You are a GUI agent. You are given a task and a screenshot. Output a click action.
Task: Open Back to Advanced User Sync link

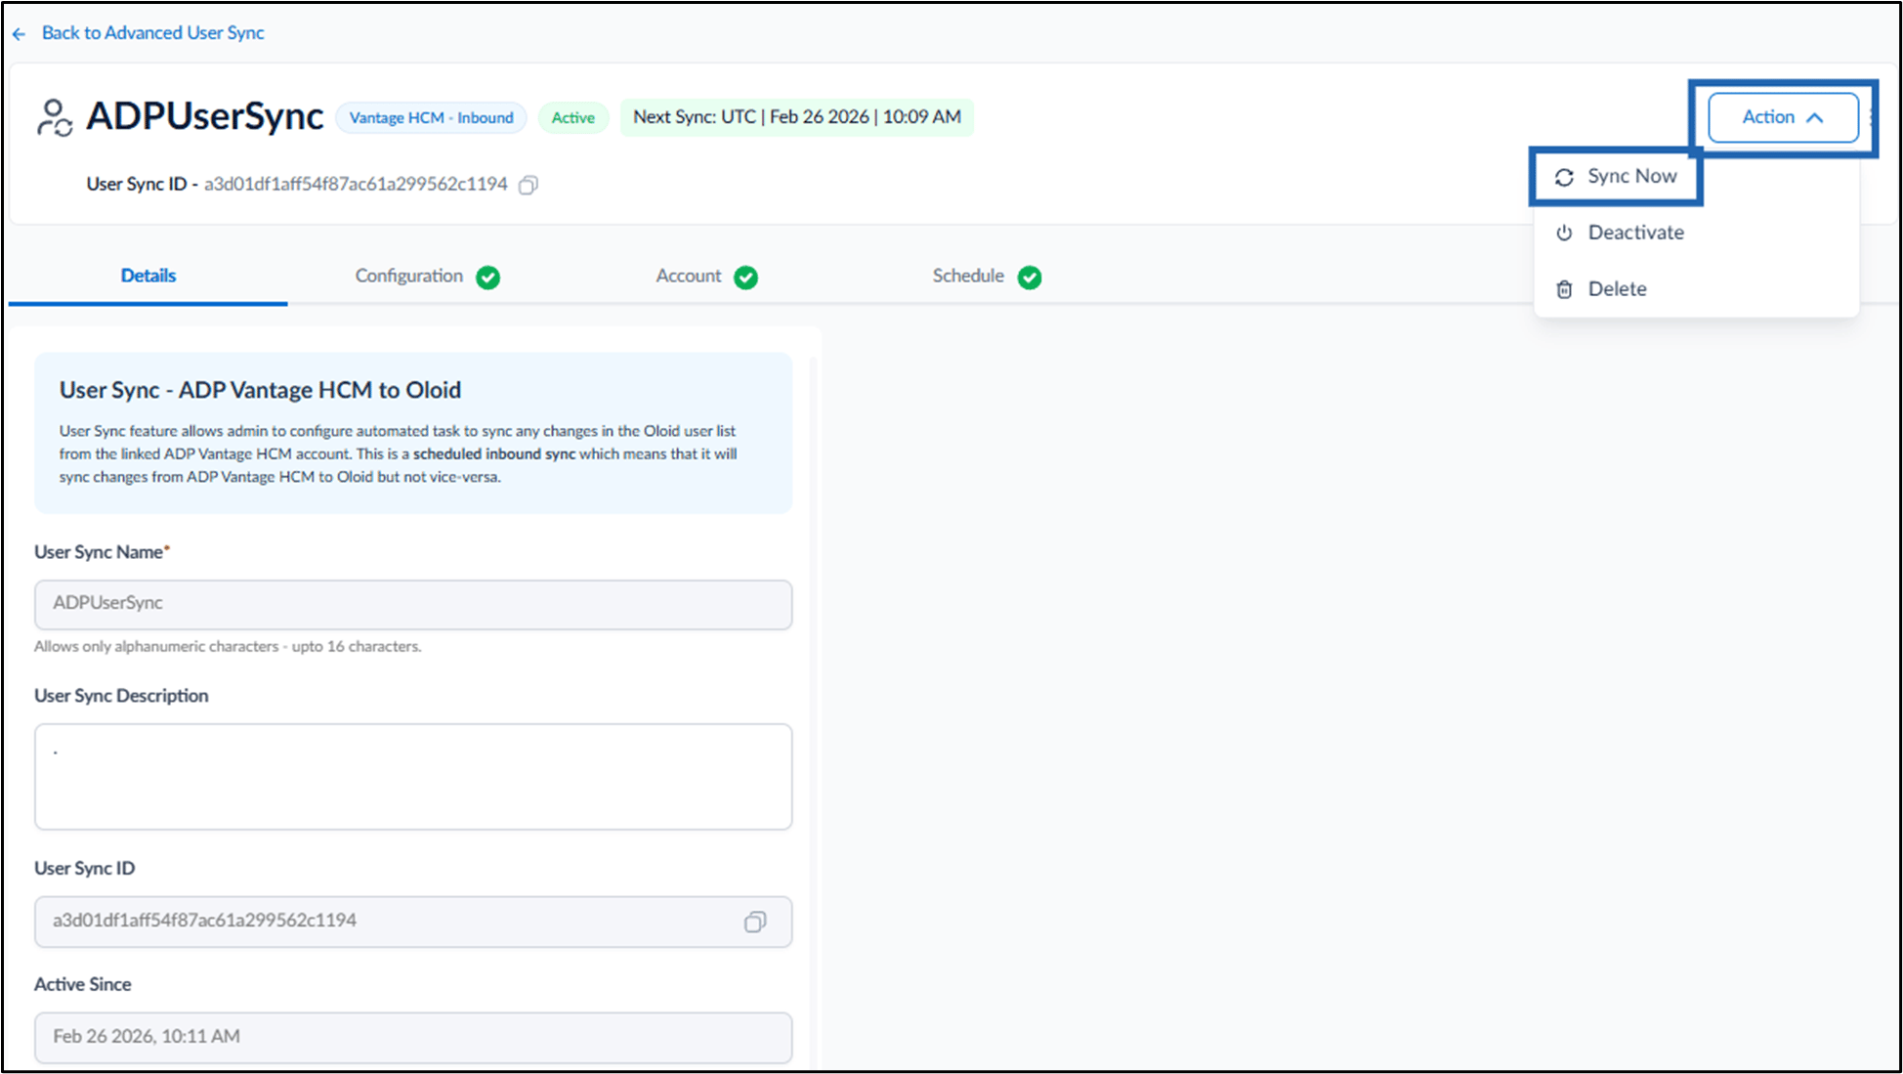(152, 32)
